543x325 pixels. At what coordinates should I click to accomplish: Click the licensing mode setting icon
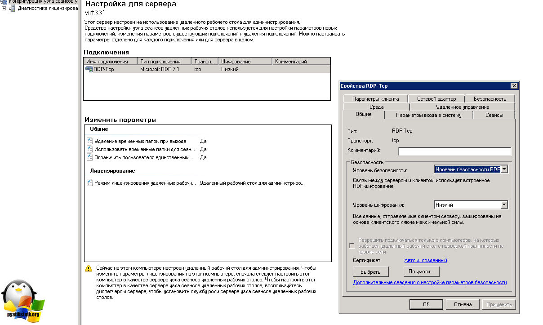(x=89, y=183)
